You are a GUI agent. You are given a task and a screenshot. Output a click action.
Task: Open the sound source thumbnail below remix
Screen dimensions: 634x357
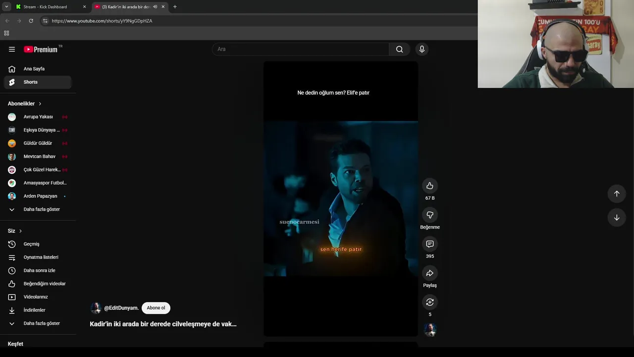(430, 330)
